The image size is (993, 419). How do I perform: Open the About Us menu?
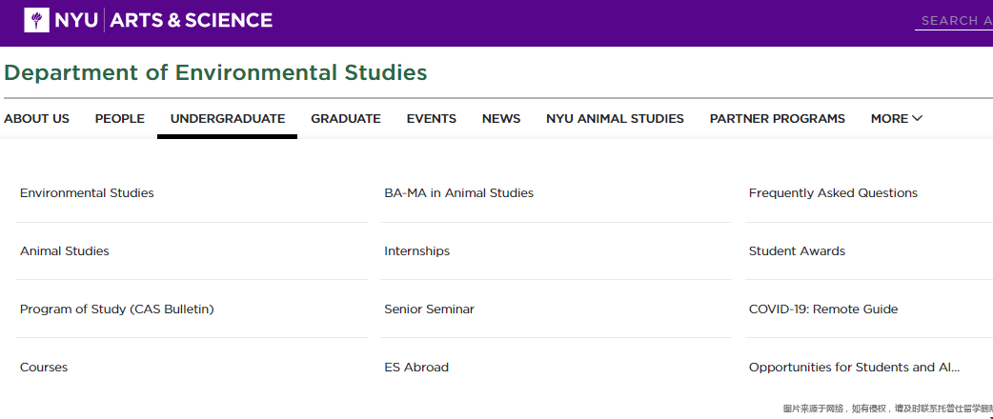pyautogui.click(x=37, y=118)
